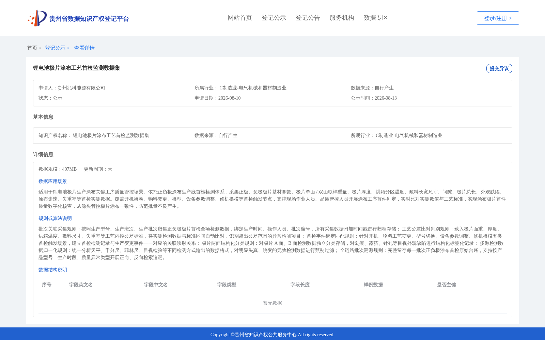This screenshot has height=340, width=545.
Task: Click 查看详情 breadcrumb
Action: [84, 48]
